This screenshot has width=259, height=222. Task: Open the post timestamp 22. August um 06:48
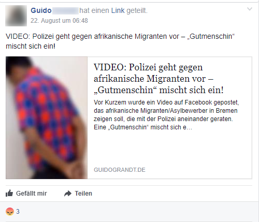coord(59,21)
